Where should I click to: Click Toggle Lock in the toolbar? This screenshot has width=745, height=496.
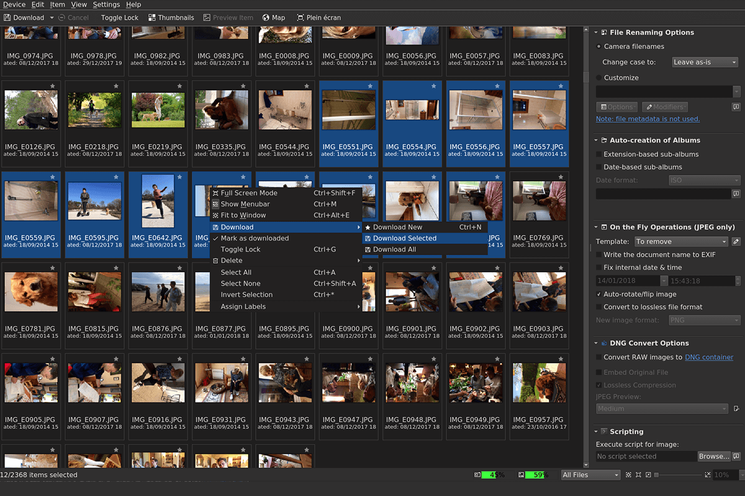pyautogui.click(x=119, y=17)
